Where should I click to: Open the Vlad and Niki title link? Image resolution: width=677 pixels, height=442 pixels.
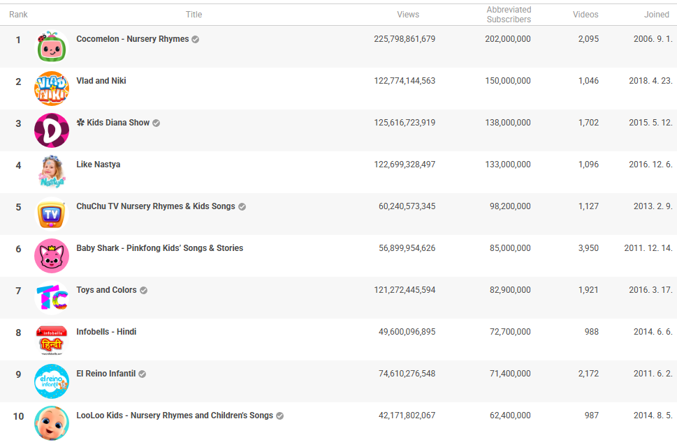[x=101, y=81]
